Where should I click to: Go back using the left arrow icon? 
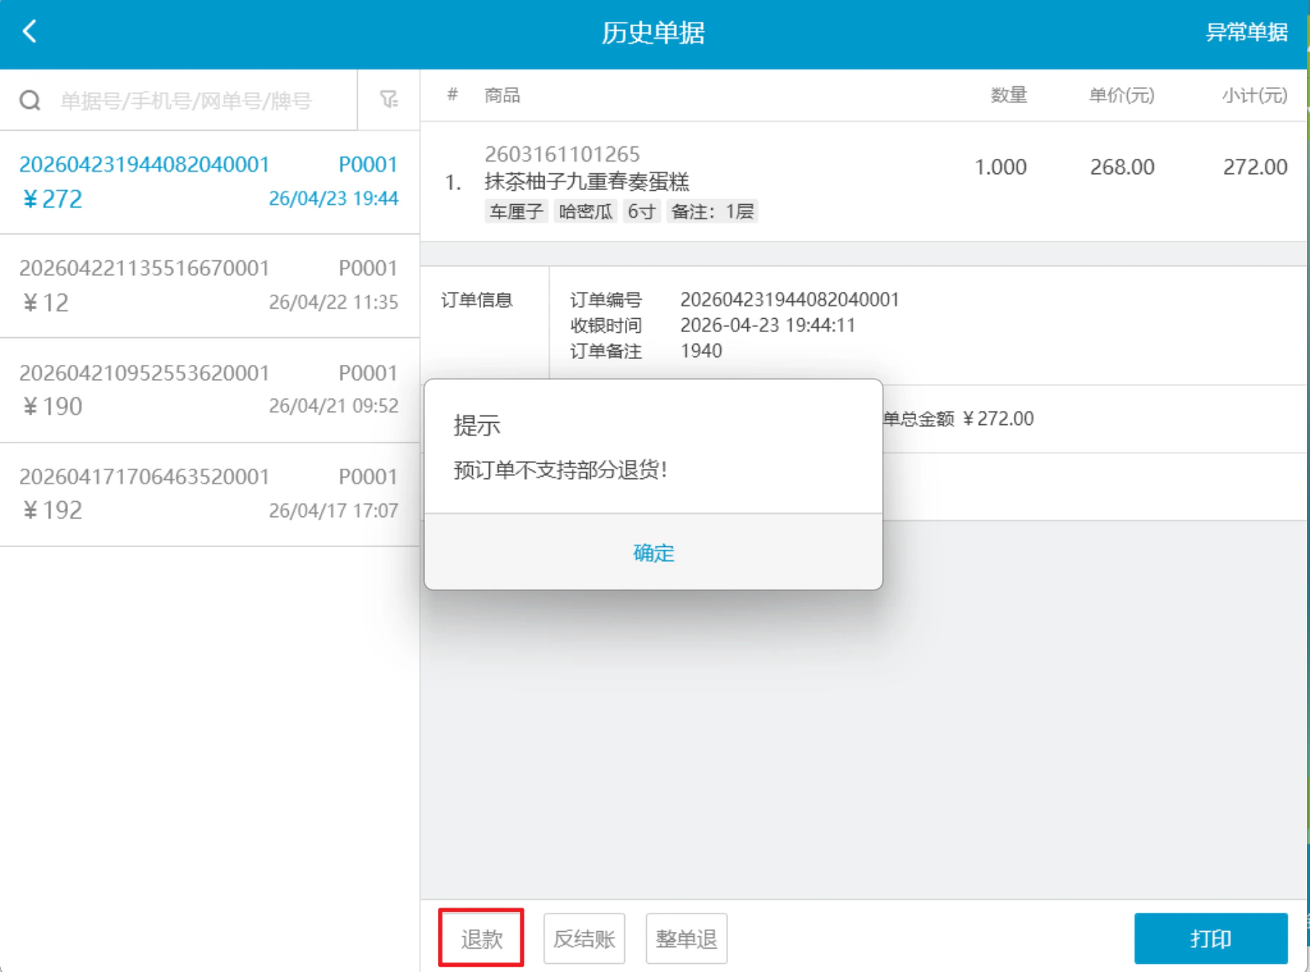(30, 31)
